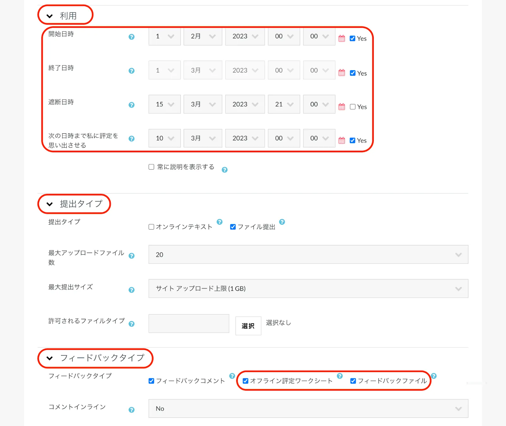Image resolution: width=506 pixels, height=426 pixels.
Task: Collapse the 利用 section
Action: pyautogui.click(x=50, y=16)
